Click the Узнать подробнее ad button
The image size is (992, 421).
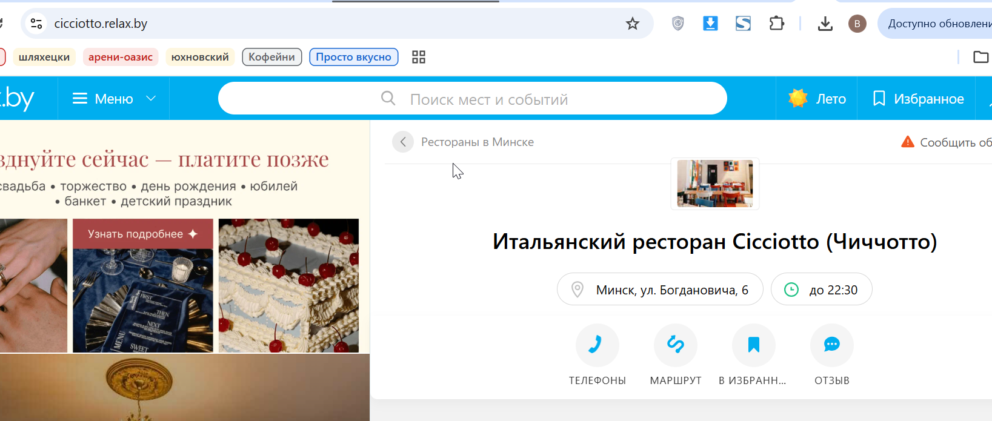(x=143, y=234)
